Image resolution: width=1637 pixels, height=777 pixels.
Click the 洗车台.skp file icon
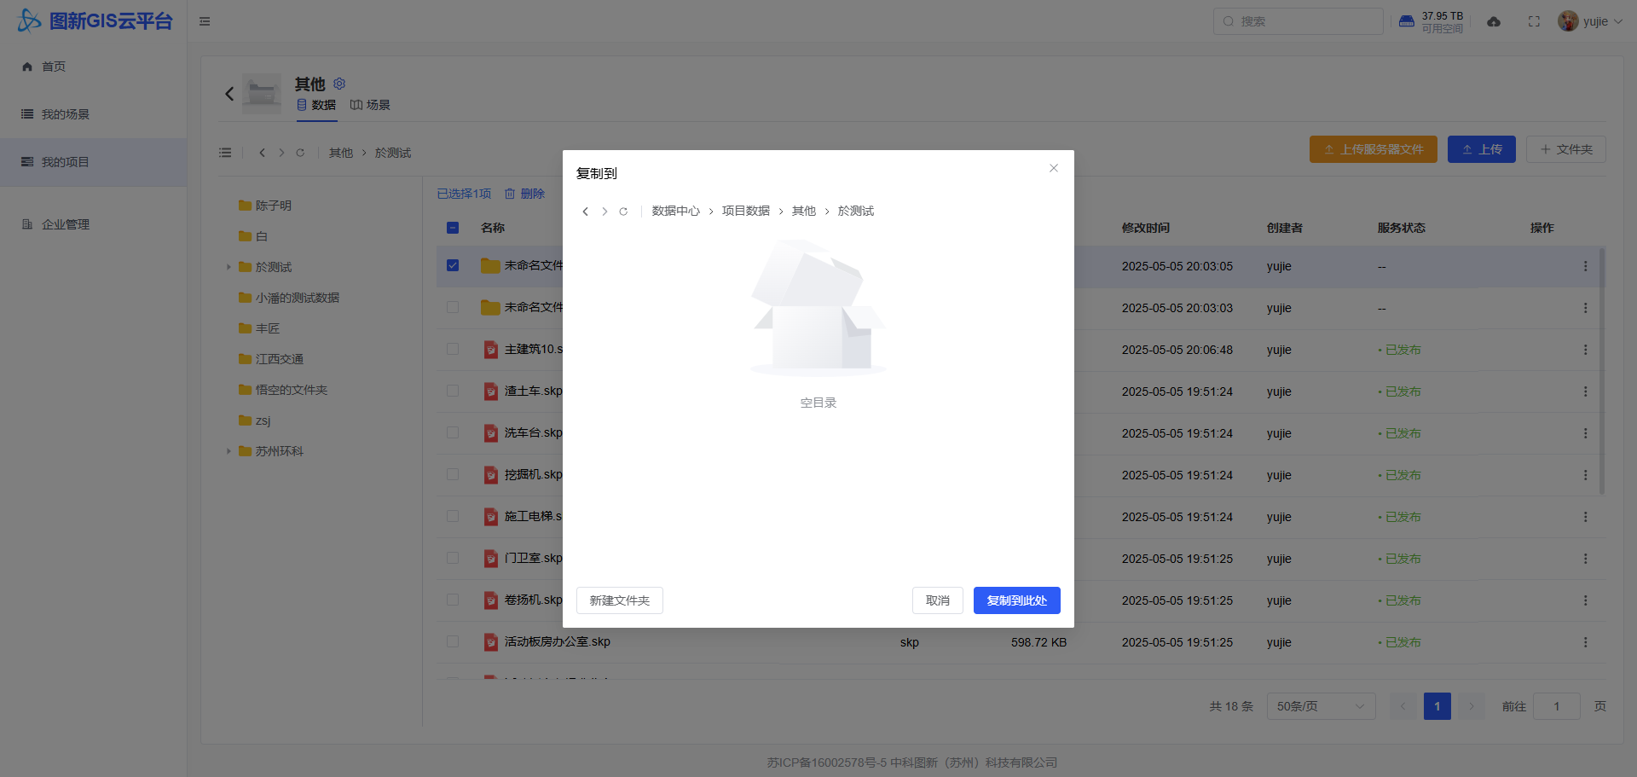coord(491,433)
